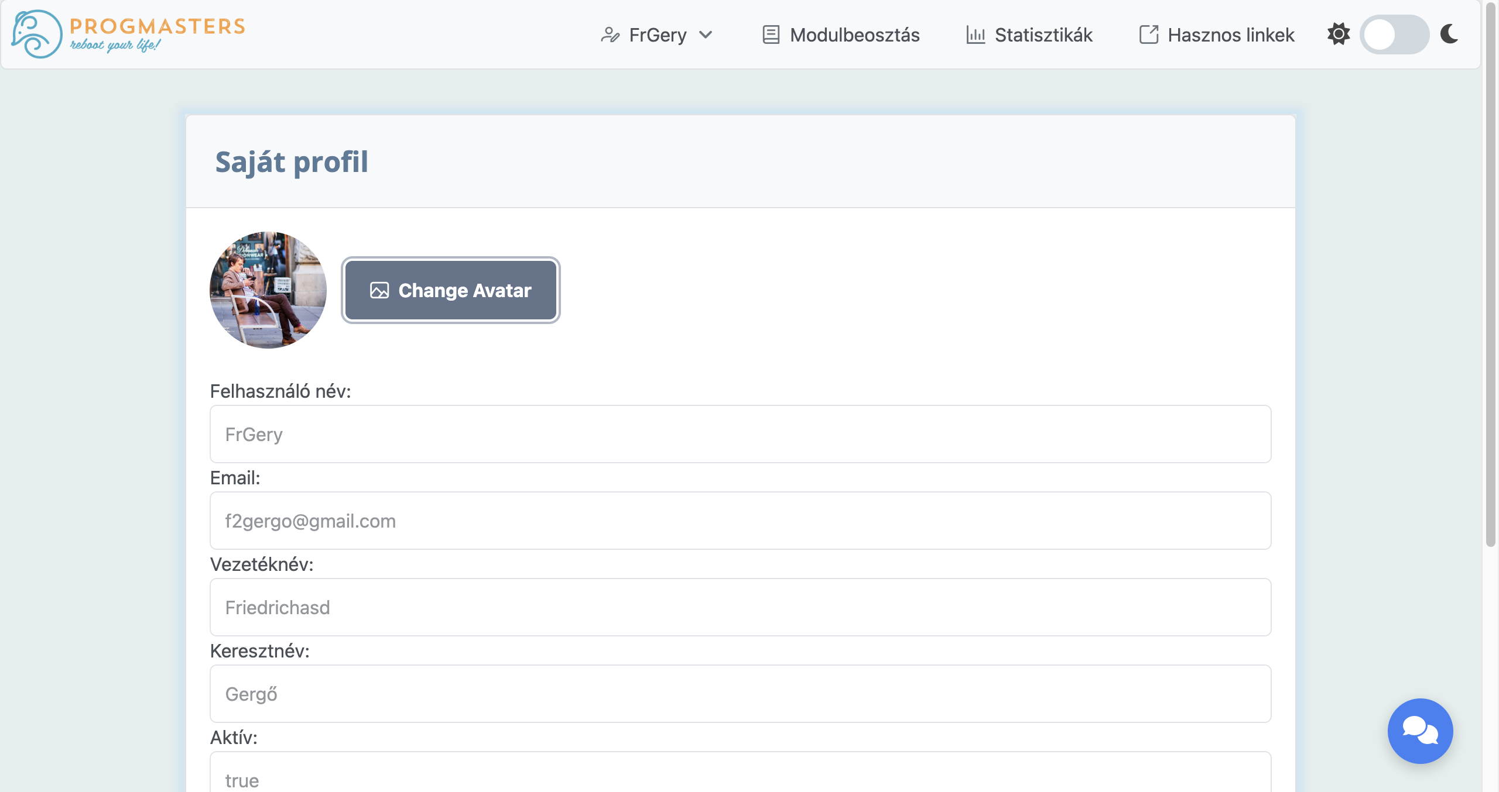Click the Email input field
The image size is (1499, 792).
(x=740, y=521)
